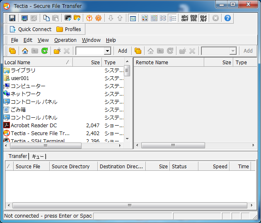
Task: Click the Copy icon in the top toolbar
Action: (46, 18)
